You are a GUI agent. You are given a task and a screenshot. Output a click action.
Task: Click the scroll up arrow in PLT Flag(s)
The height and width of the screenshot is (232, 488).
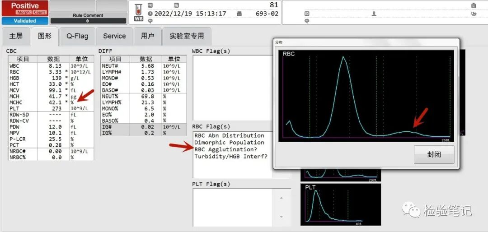point(282,198)
